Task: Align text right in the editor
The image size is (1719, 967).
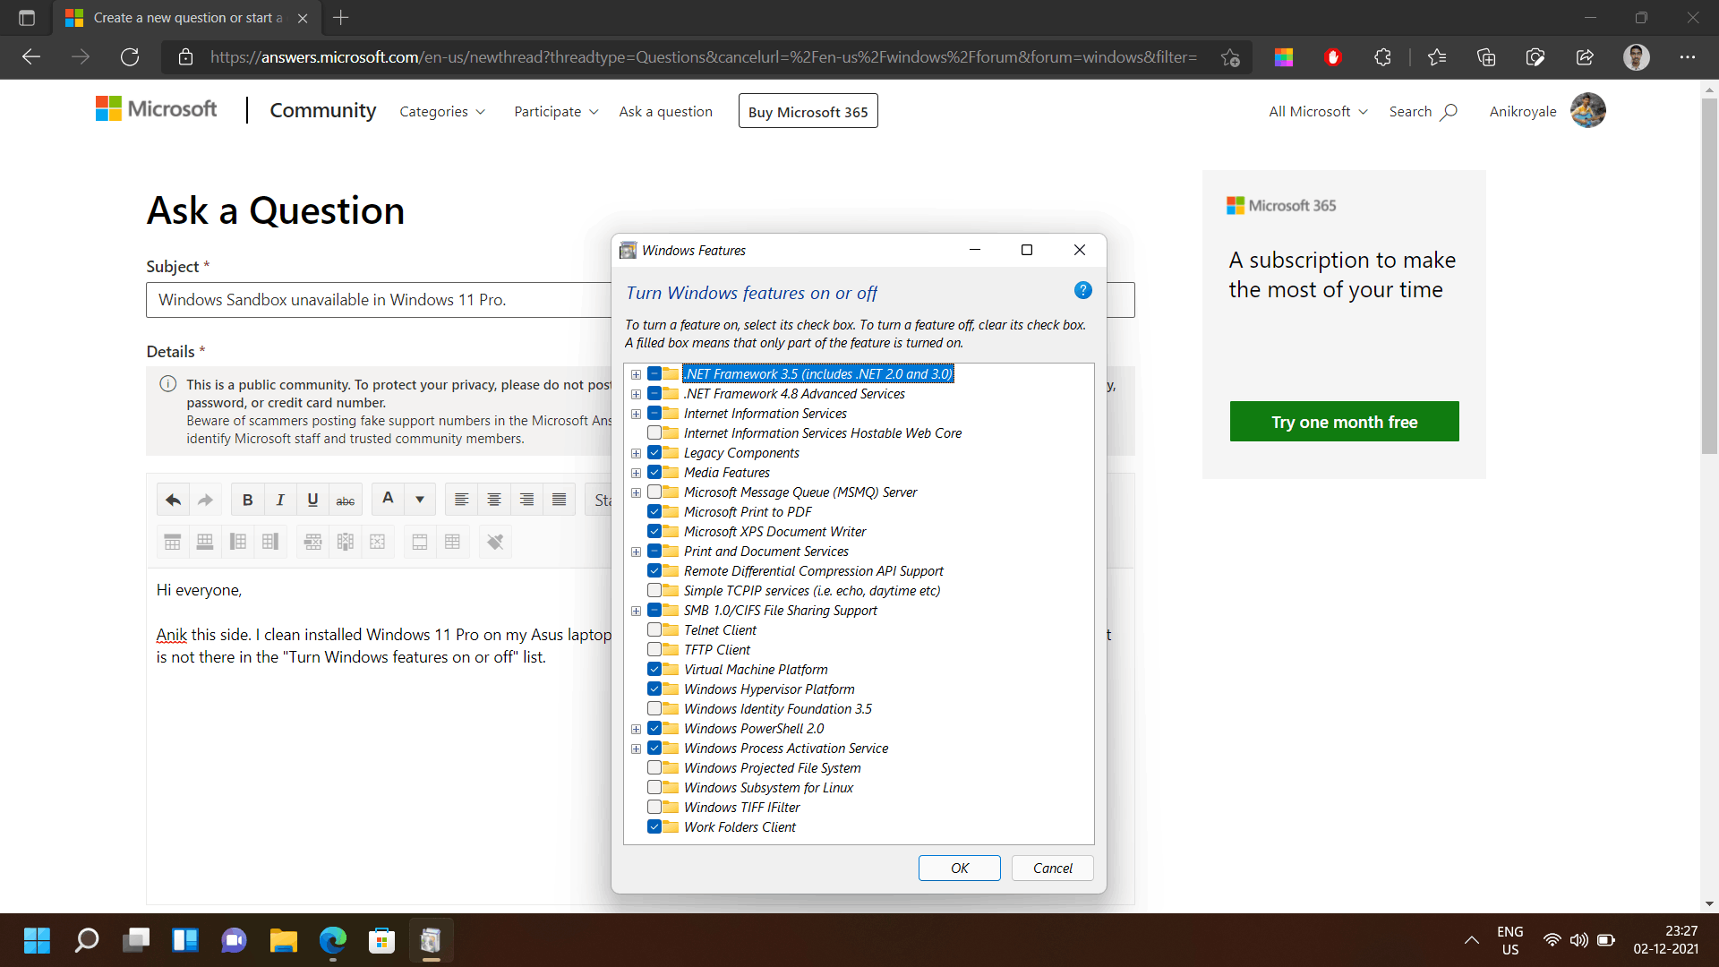Action: 526,500
